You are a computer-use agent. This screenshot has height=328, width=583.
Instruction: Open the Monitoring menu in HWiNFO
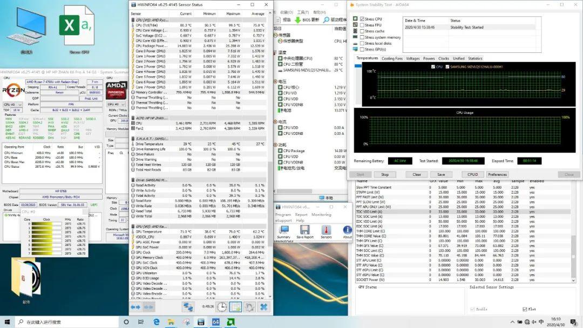(x=321, y=214)
